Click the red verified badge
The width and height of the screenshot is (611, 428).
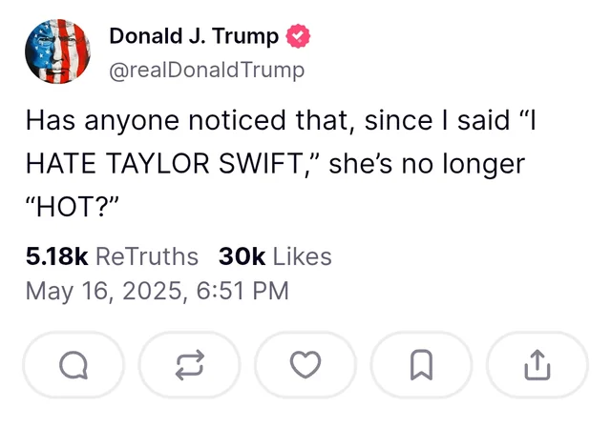coord(298,37)
